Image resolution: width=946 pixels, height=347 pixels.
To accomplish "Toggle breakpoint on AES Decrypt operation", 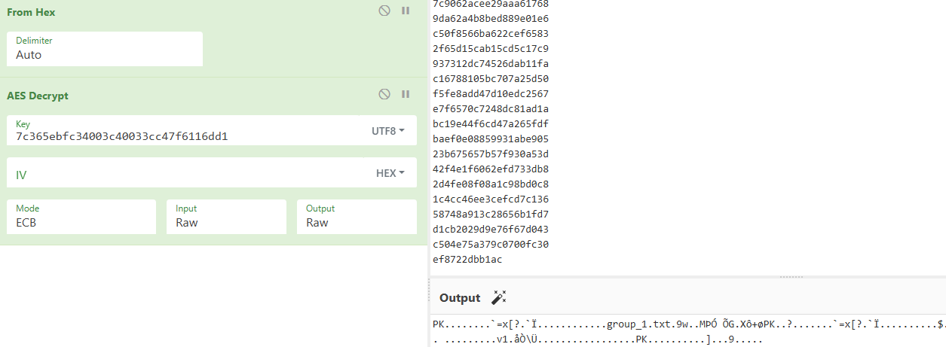I will [x=406, y=94].
